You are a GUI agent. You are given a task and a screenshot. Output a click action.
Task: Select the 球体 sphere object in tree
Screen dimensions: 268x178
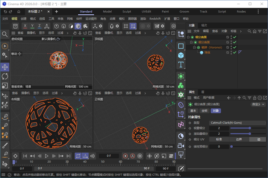pos(207,53)
